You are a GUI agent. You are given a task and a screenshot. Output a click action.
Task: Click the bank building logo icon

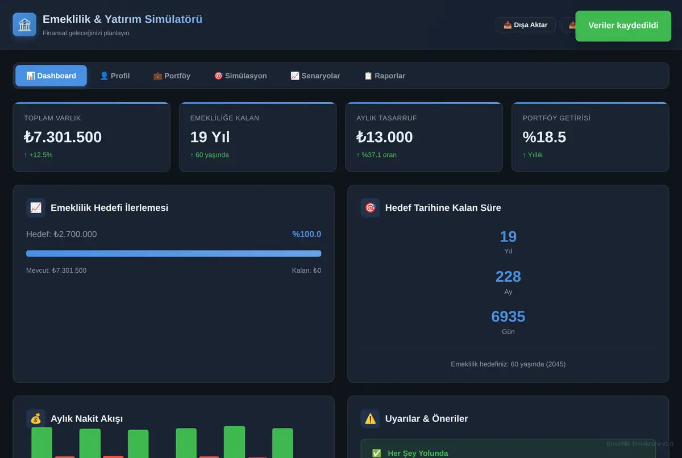click(x=24, y=24)
